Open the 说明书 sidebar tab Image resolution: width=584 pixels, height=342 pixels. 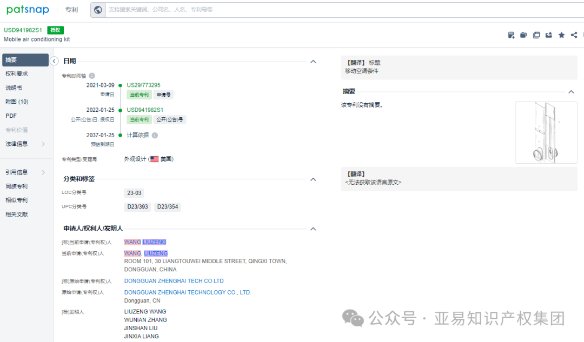pos(14,88)
